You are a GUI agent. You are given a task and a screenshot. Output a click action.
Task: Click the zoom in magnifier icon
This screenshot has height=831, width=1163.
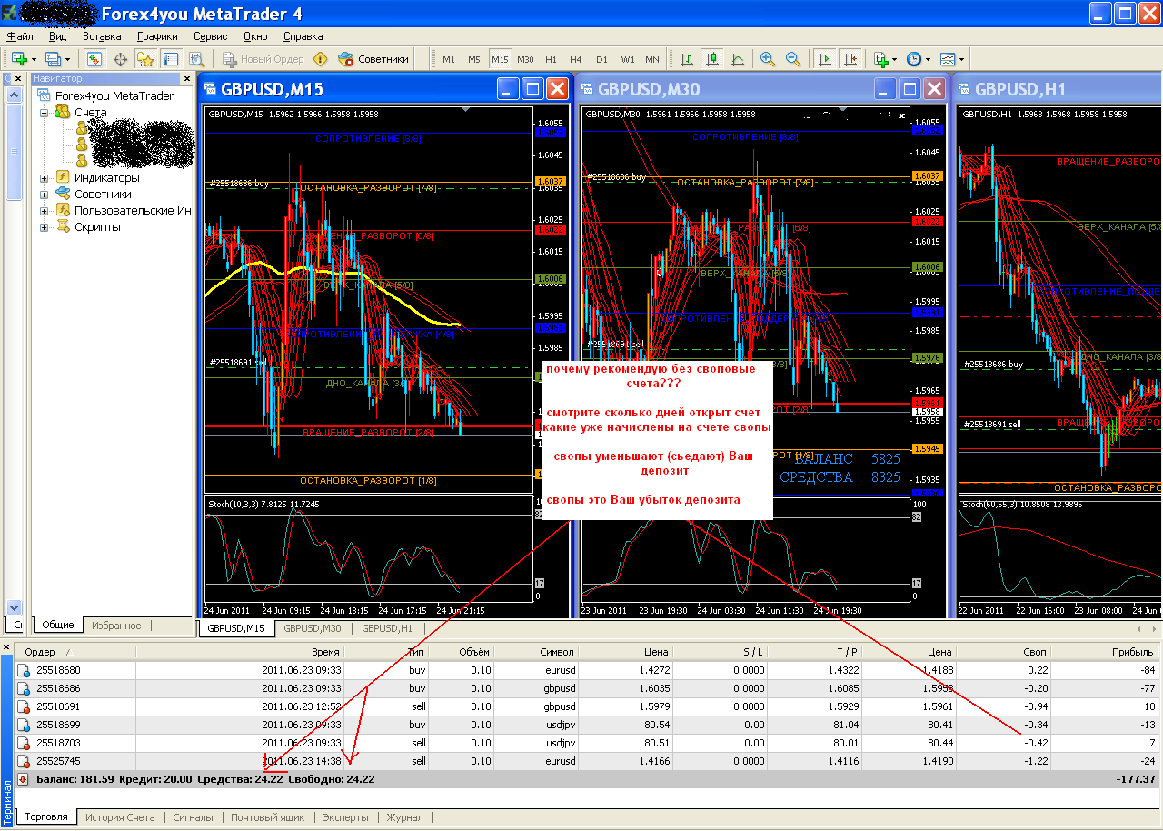tap(768, 59)
